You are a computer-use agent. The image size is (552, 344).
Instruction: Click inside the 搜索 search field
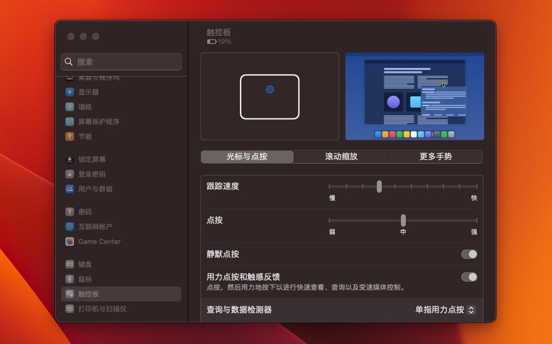pyautogui.click(x=121, y=62)
